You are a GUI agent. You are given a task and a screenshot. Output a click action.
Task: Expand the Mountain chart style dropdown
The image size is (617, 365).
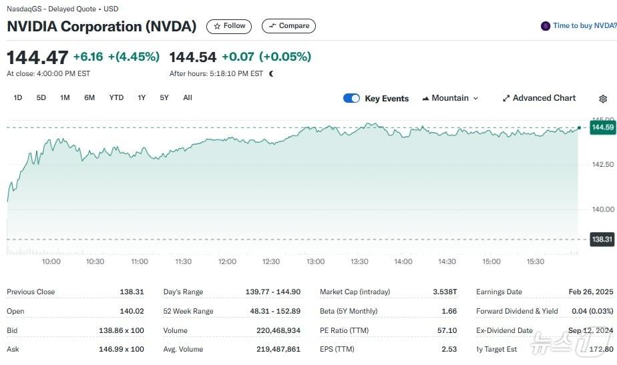[475, 98]
